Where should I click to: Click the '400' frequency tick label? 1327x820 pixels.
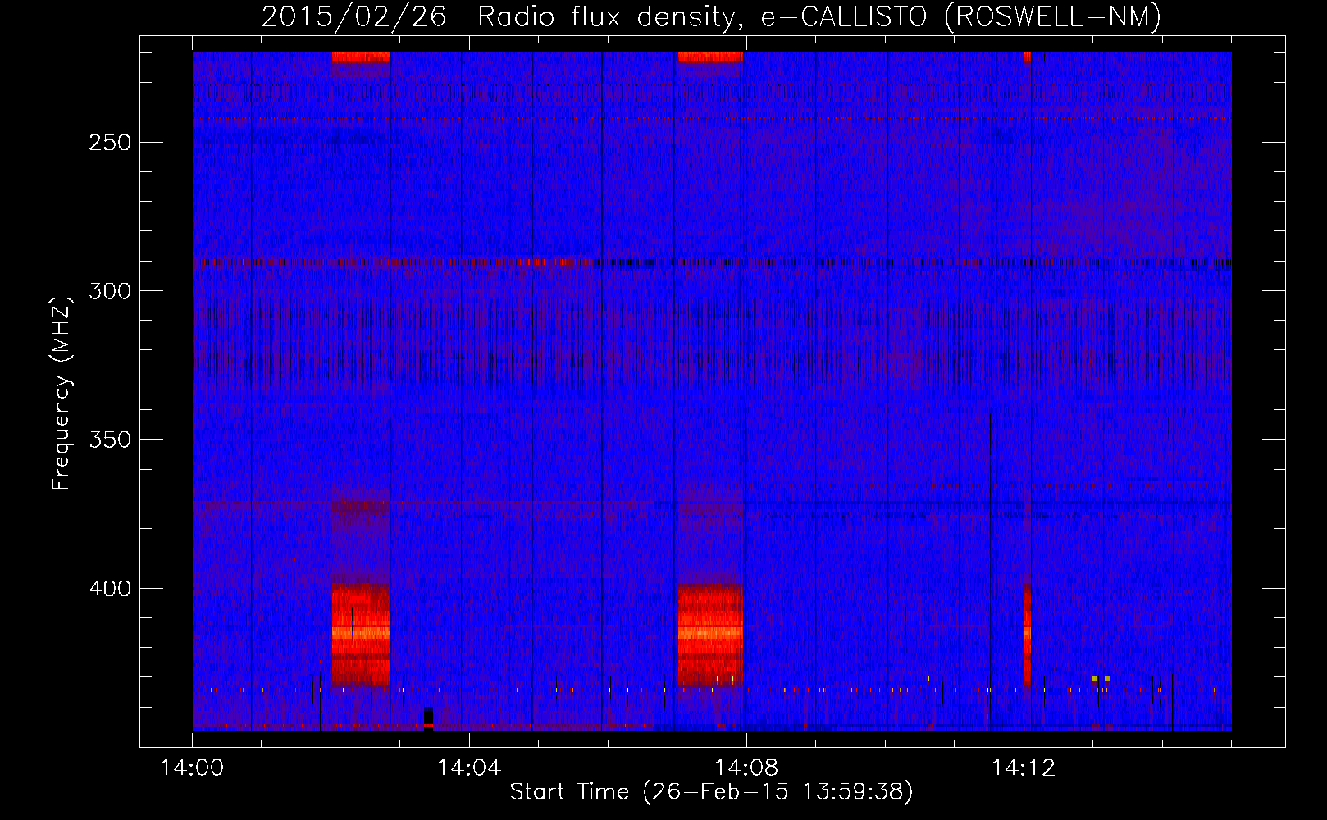coord(110,589)
